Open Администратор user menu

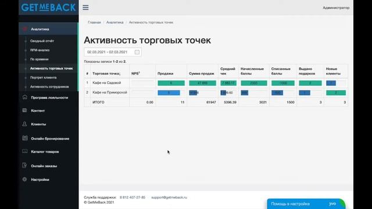coord(336,8)
